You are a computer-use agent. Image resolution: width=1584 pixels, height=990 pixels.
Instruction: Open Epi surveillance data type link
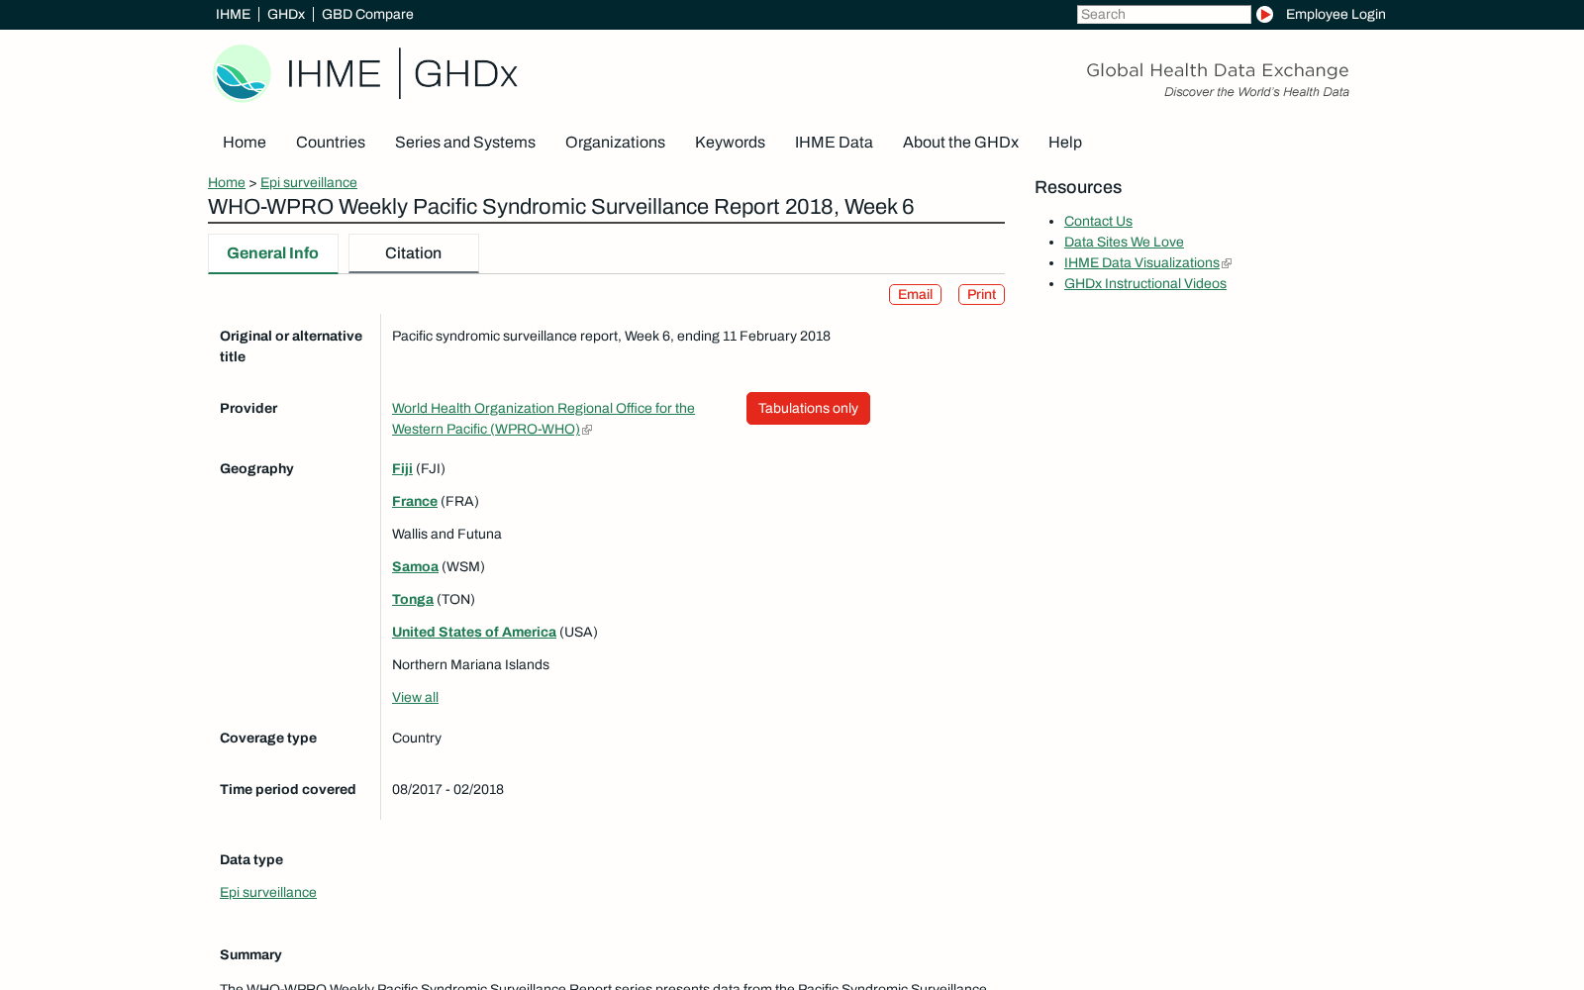[268, 892]
